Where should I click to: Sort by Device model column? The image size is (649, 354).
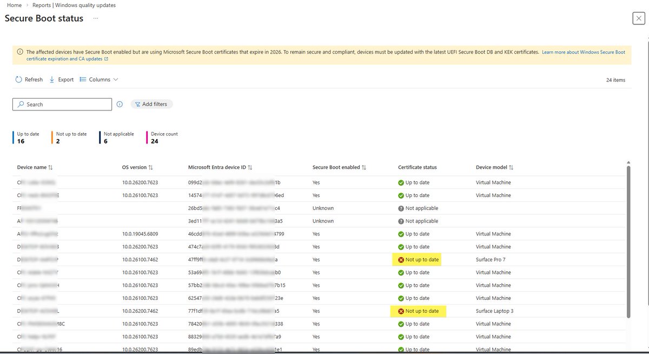[494, 167]
